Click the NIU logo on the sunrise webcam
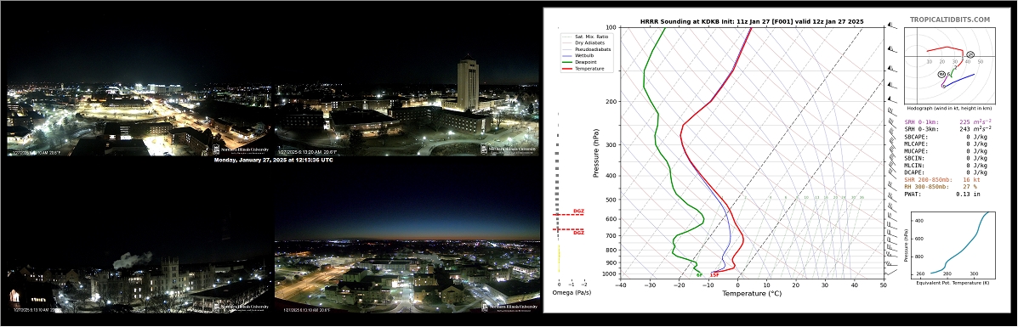This screenshot has height=327, width=1018. (x=509, y=307)
